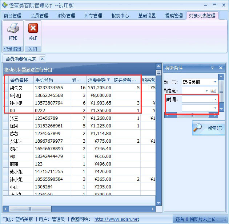Close the 会员消费情况表 document tab
The image size is (229, 224).
42,59
